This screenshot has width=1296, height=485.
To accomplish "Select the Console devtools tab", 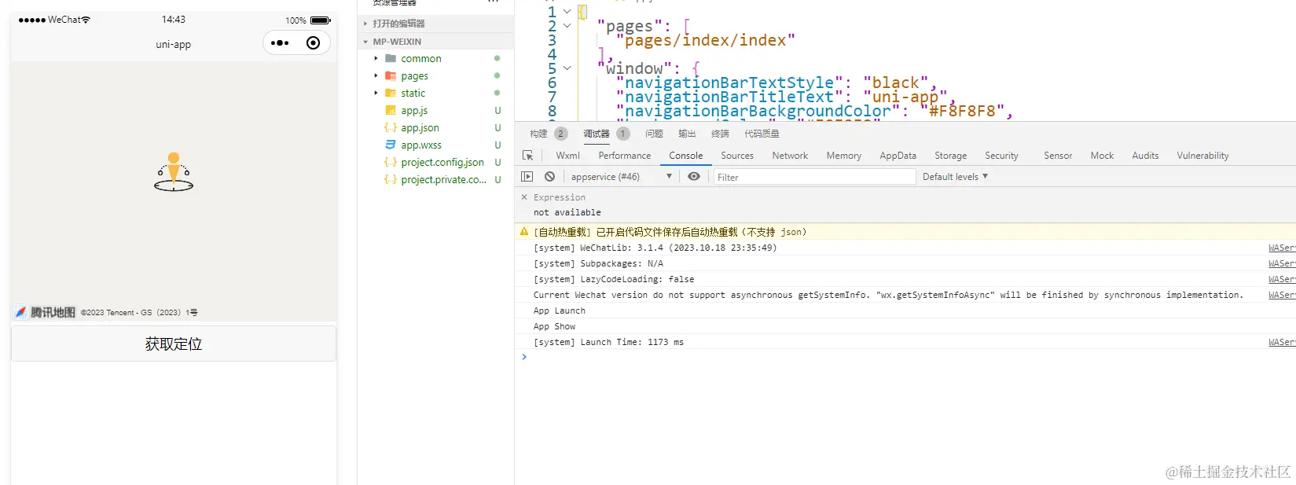I will pyautogui.click(x=686, y=155).
